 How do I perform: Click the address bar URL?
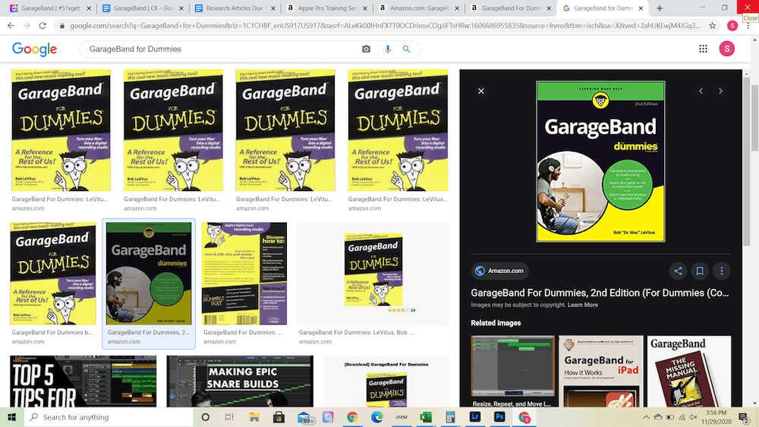385,26
